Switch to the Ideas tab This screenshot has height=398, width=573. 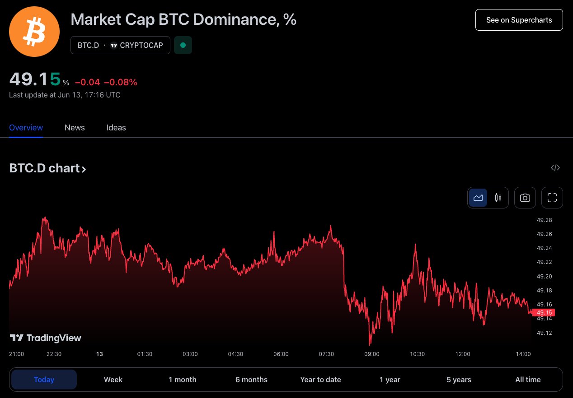pos(116,128)
